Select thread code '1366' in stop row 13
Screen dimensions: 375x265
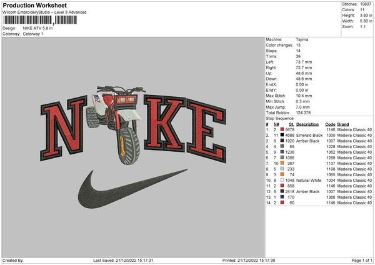[x=331, y=197]
